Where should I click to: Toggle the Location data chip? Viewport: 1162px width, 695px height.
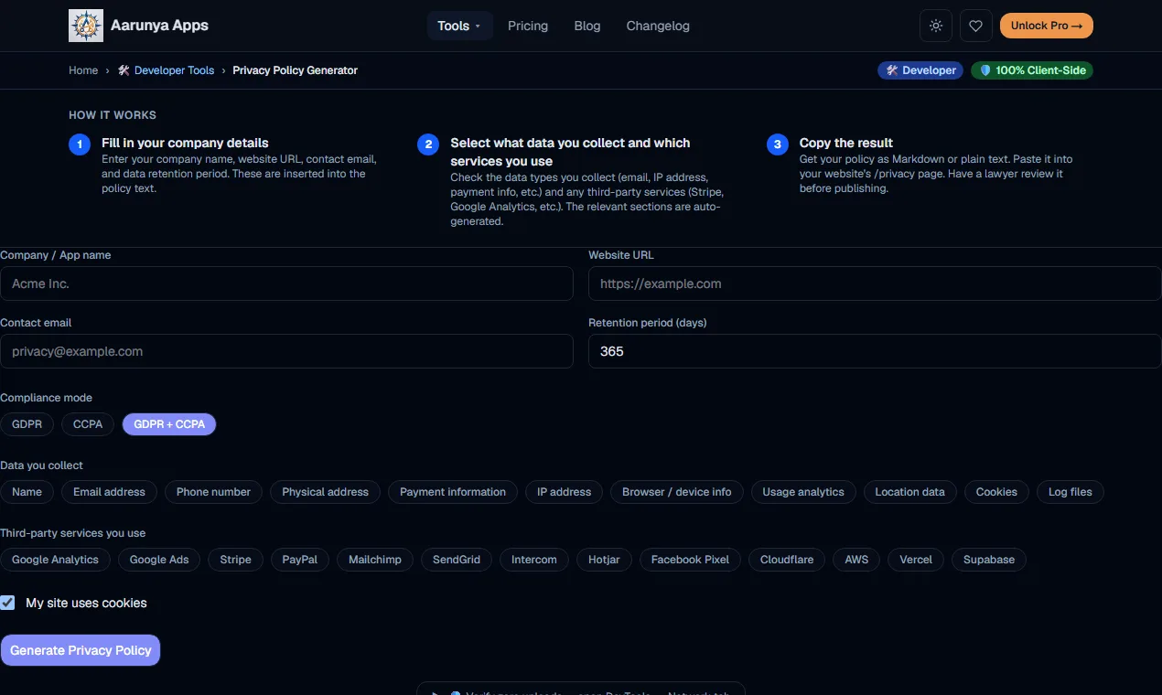coord(910,492)
